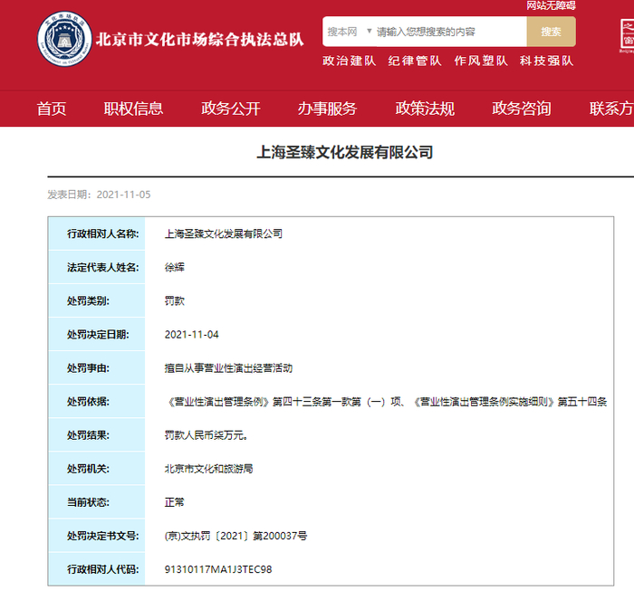Select the legal representative value 徐辉
Image resolution: width=634 pixels, height=600 pixels.
175,267
